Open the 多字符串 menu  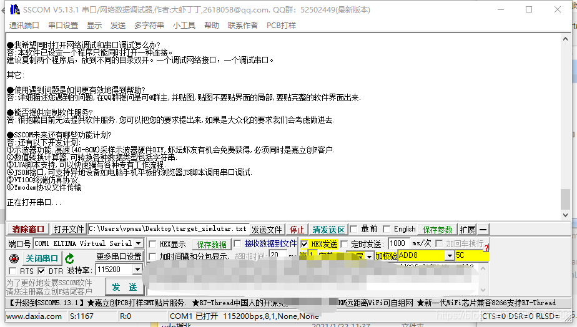(149, 26)
